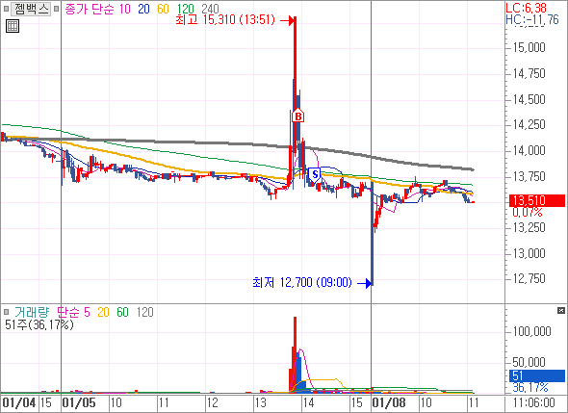
Task: Click the 14,500 price axis label
Action: (x=529, y=99)
